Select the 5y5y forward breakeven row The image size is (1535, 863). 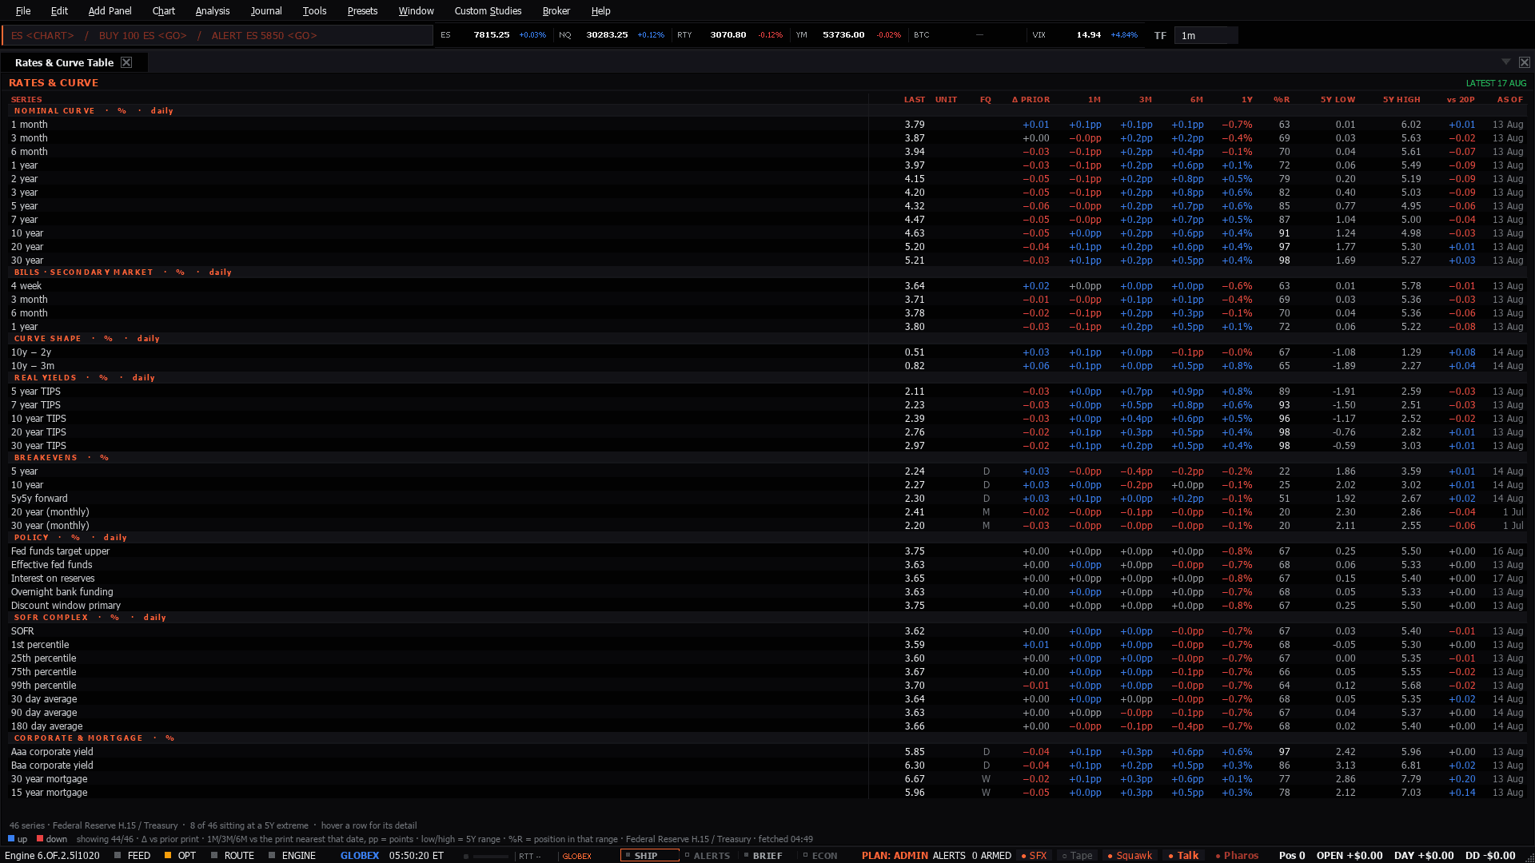click(767, 499)
